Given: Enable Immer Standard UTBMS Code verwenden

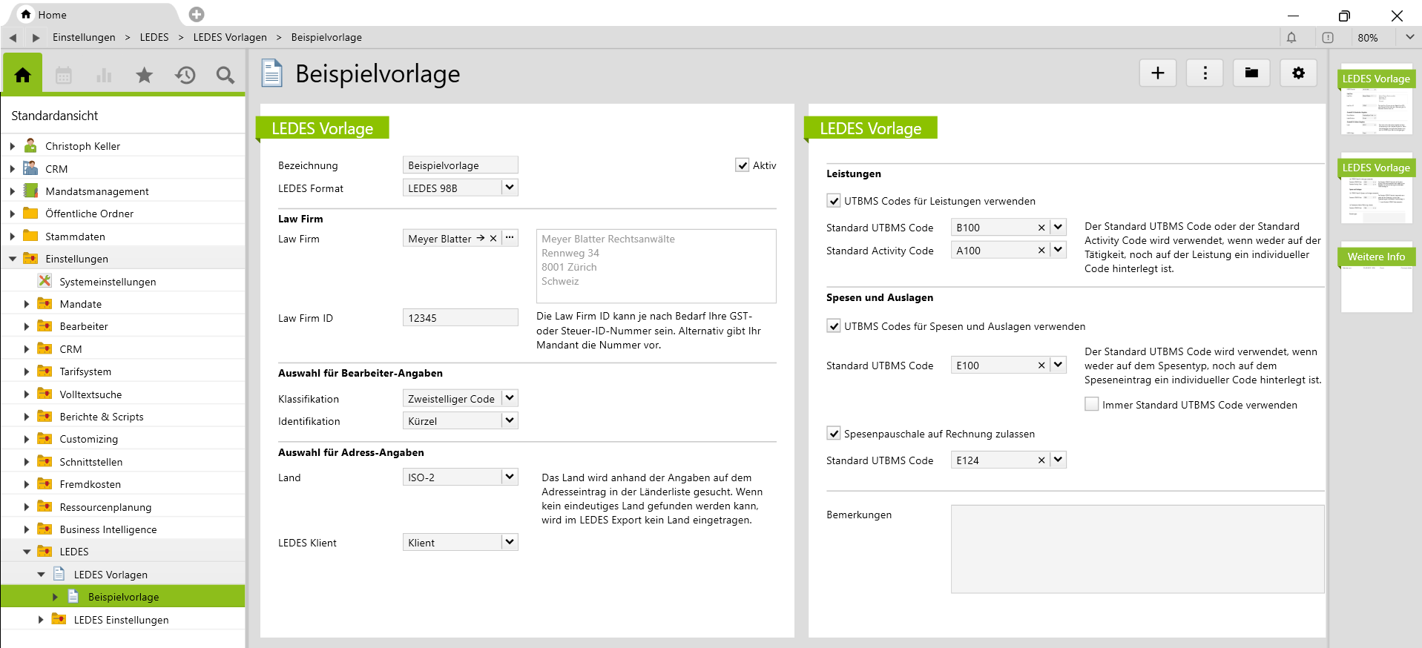Looking at the screenshot, I should point(1092,405).
